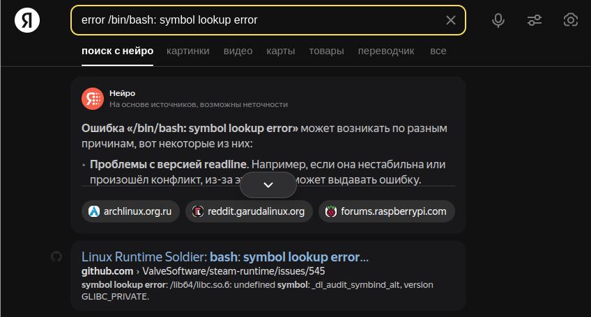This screenshot has width=591, height=317.
Task: Open the archlinux.org.ru source chip
Action: 130,211
